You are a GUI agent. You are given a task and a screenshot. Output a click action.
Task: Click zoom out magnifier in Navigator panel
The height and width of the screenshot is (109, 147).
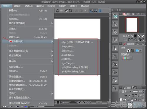pyautogui.click(x=129, y=36)
